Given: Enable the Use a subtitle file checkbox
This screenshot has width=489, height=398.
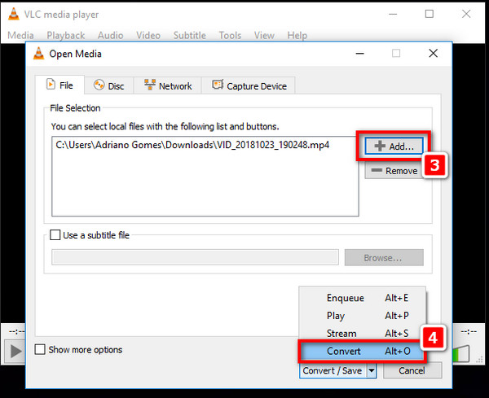Looking at the screenshot, I should tap(55, 235).
